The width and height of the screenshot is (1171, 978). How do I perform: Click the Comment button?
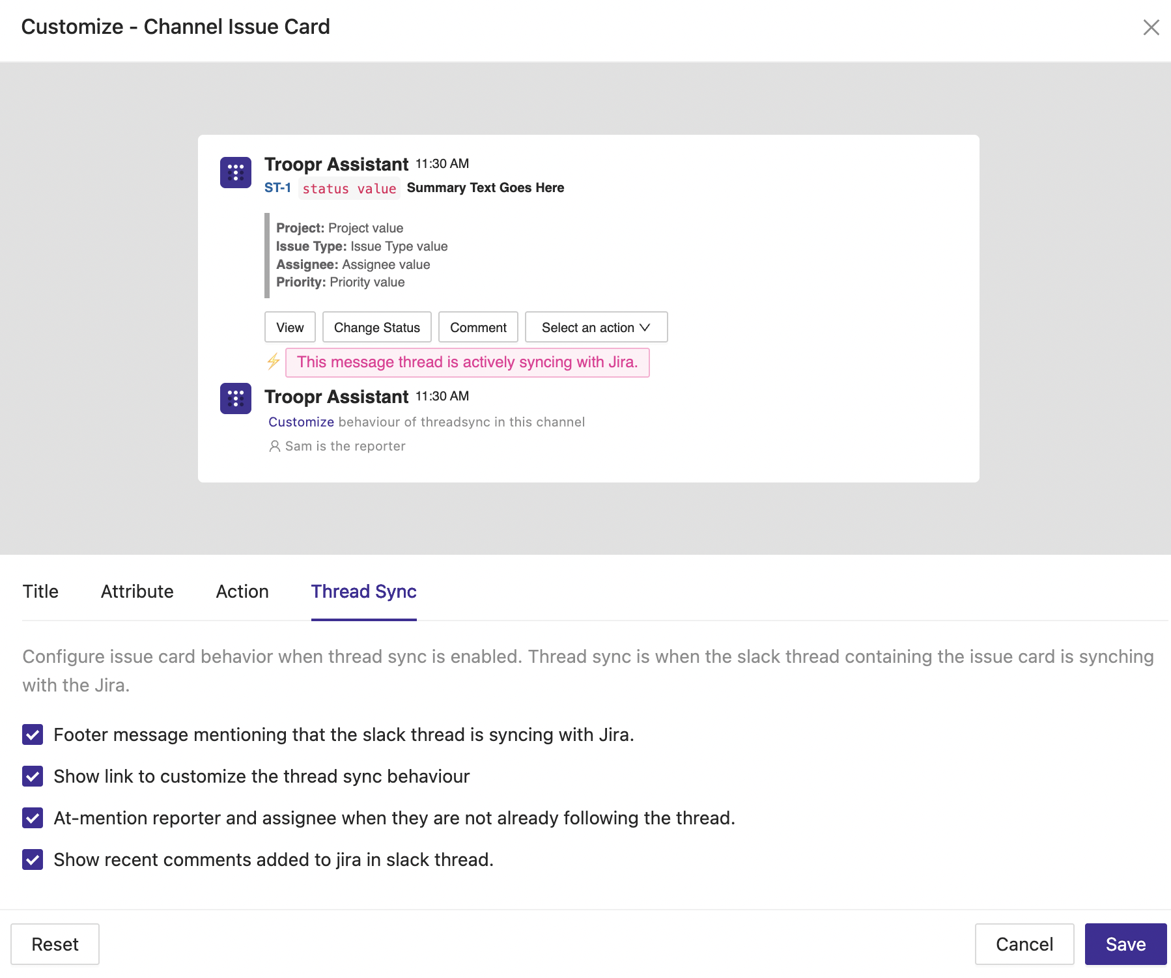point(478,327)
